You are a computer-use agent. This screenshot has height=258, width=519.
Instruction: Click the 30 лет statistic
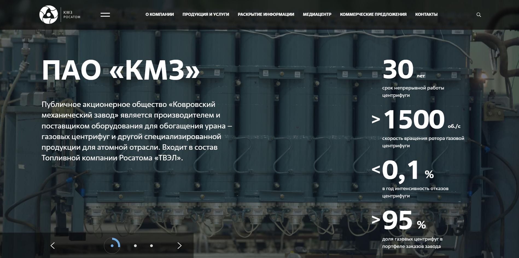(398, 70)
